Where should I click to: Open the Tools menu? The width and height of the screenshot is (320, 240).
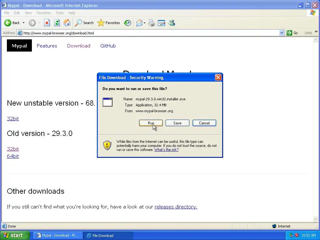coord(60,13)
